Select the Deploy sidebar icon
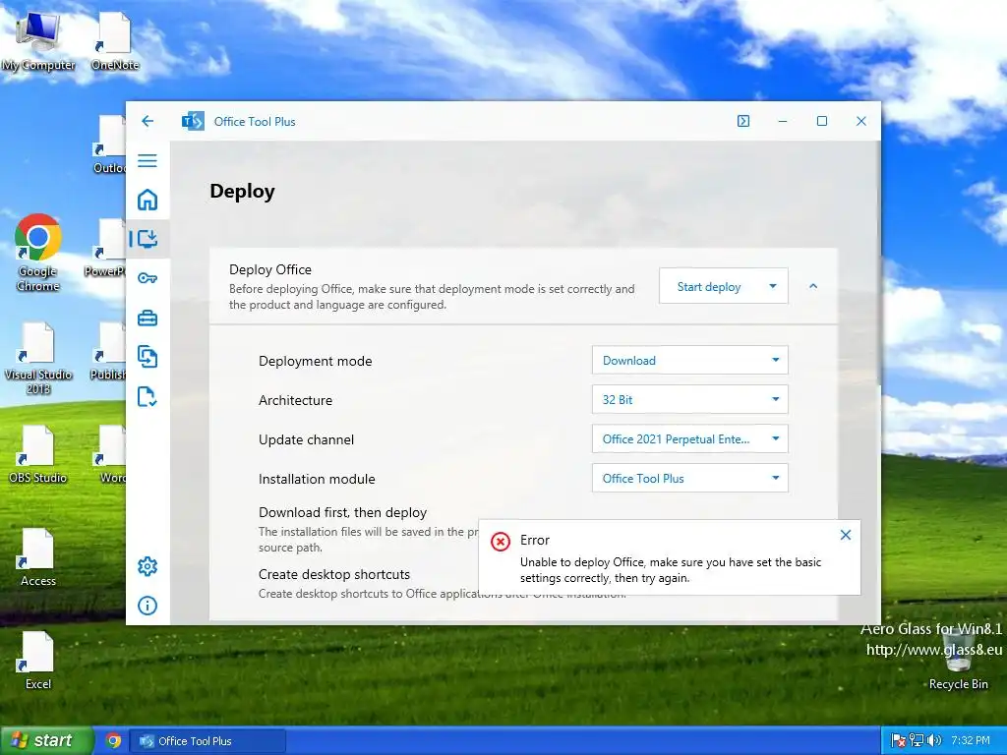Screen dimensions: 1007x755 pos(148,239)
